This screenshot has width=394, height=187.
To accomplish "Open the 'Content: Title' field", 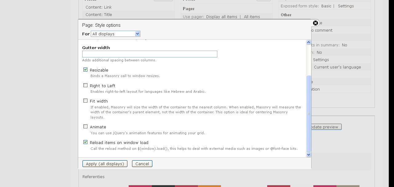I will pyautogui.click(x=99, y=14).
